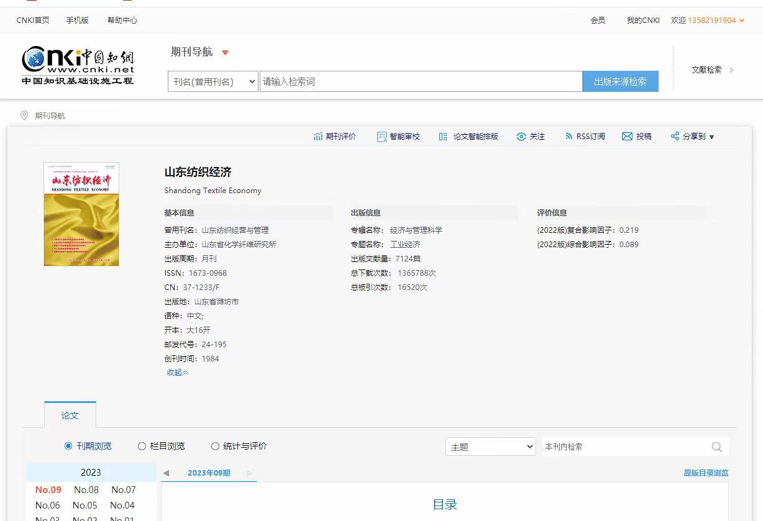Expand the account menu next to 13582191904

[x=742, y=20]
